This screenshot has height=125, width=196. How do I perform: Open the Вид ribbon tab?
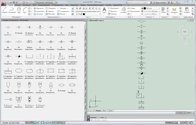[x=67, y=5]
